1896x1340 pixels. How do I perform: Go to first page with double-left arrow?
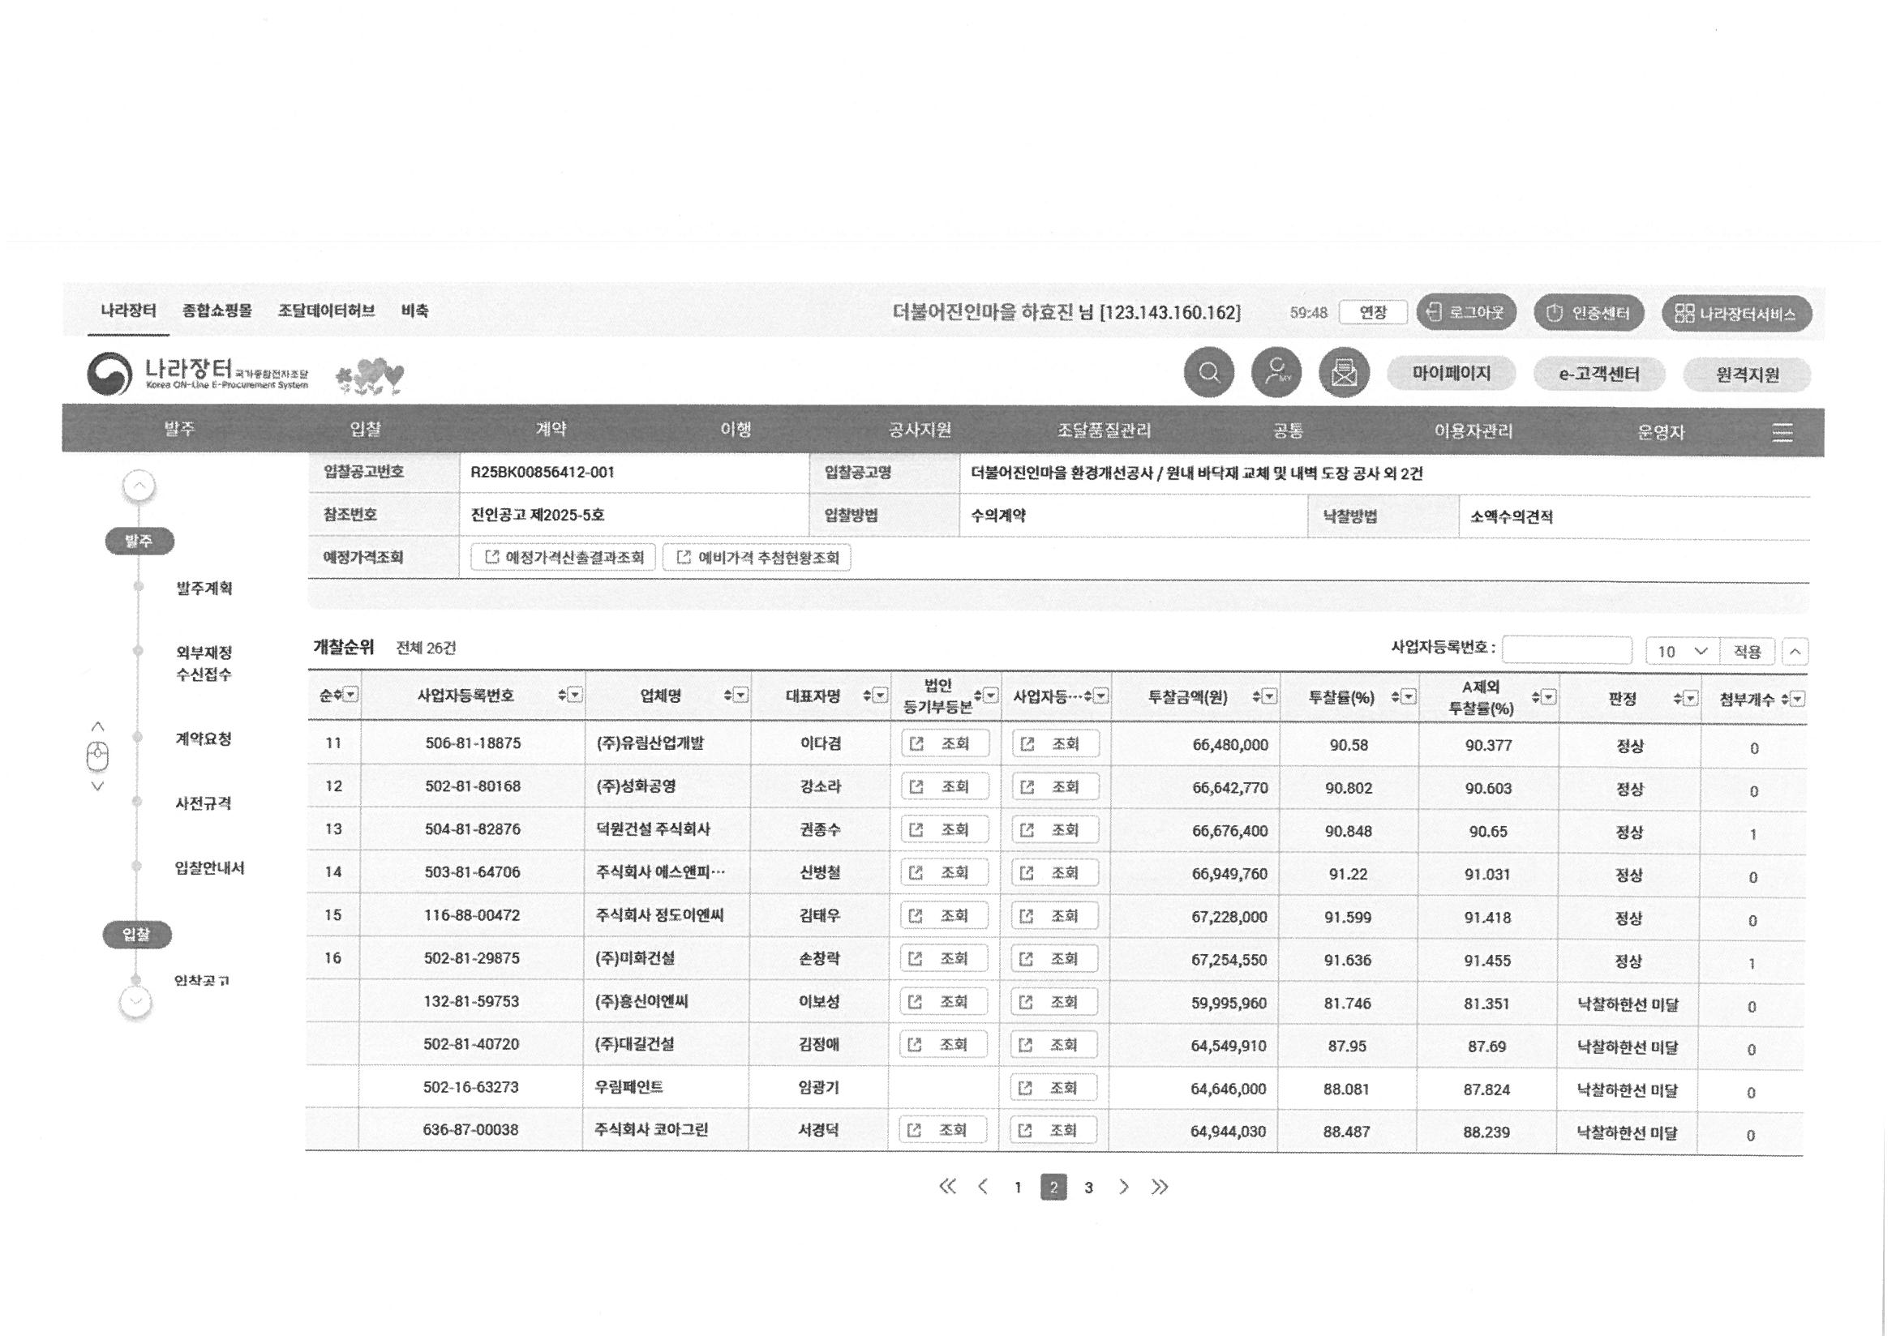(x=947, y=1188)
